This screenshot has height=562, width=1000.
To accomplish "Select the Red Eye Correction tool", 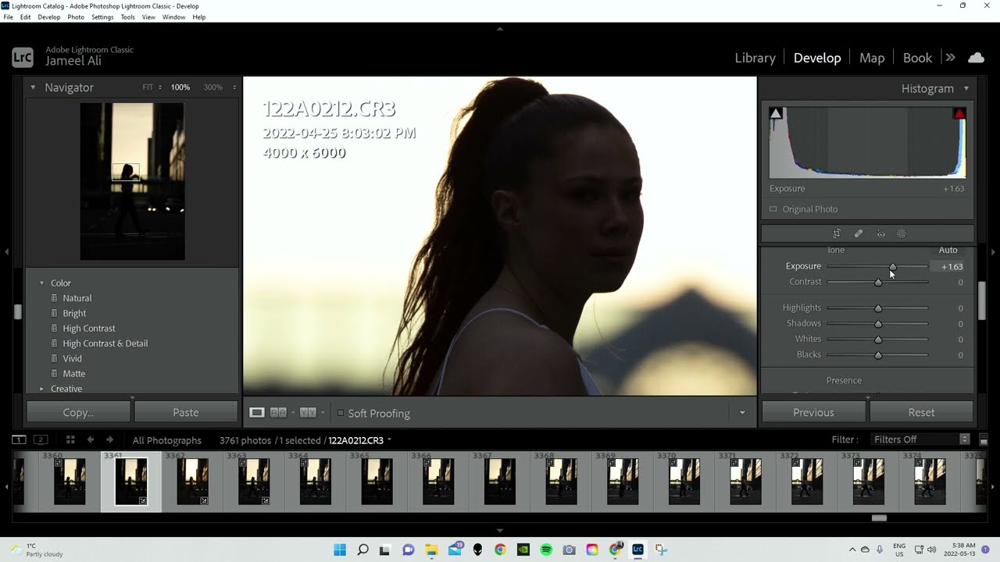I will coord(880,233).
